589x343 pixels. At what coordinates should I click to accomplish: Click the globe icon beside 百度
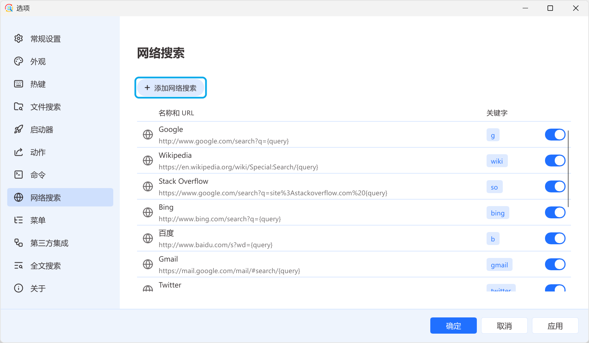148,239
